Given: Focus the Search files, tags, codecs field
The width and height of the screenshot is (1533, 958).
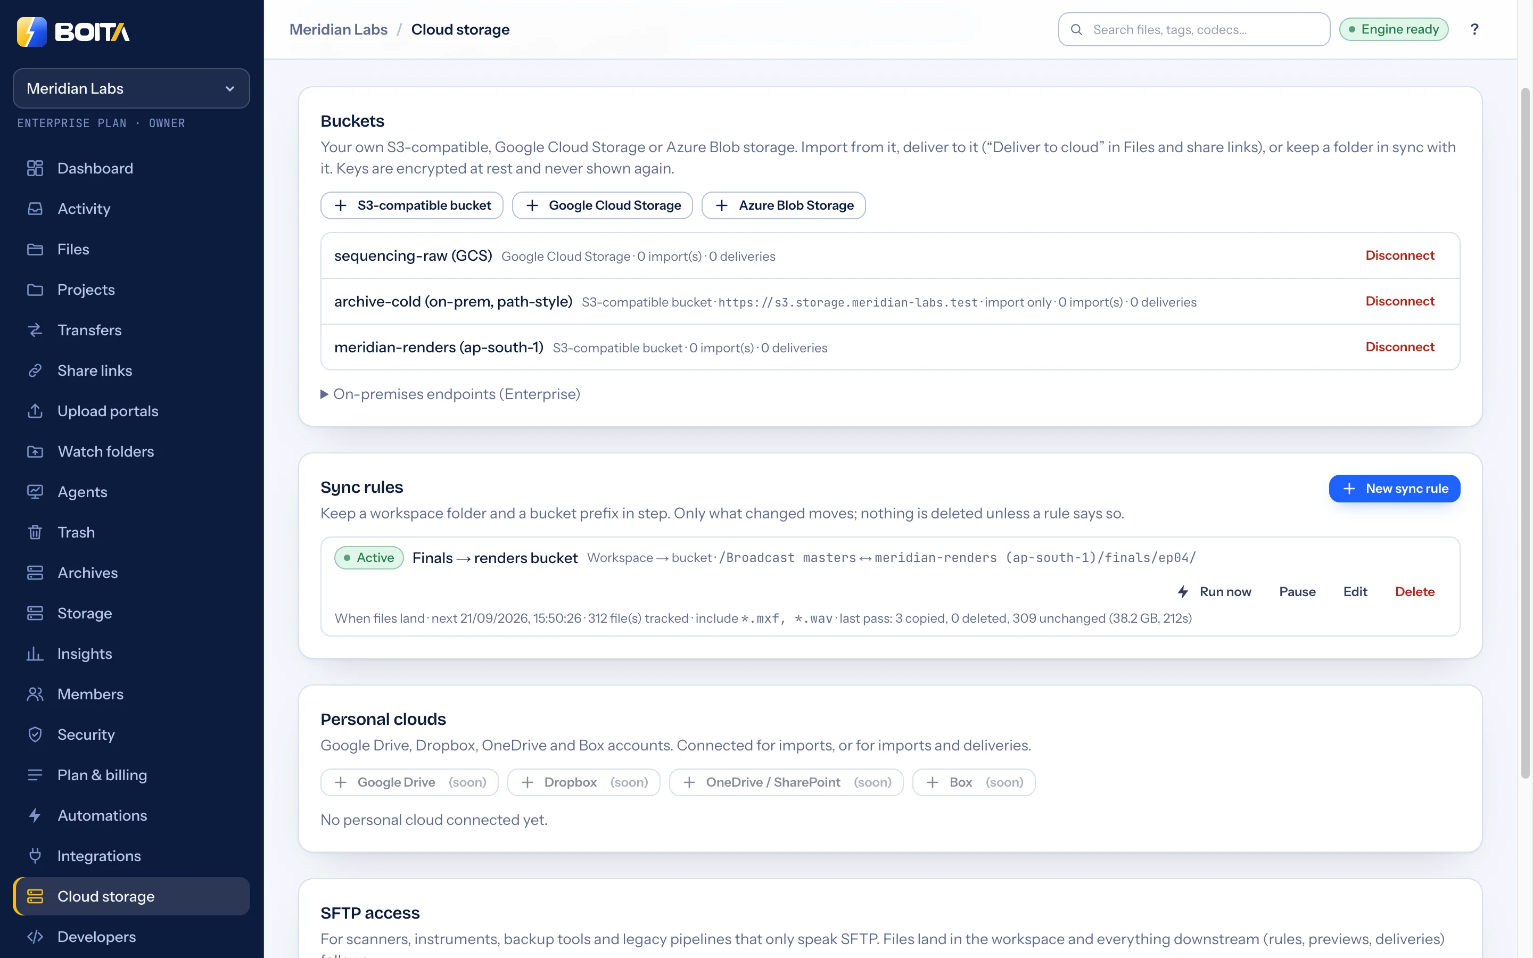Looking at the screenshot, I should tap(1193, 30).
